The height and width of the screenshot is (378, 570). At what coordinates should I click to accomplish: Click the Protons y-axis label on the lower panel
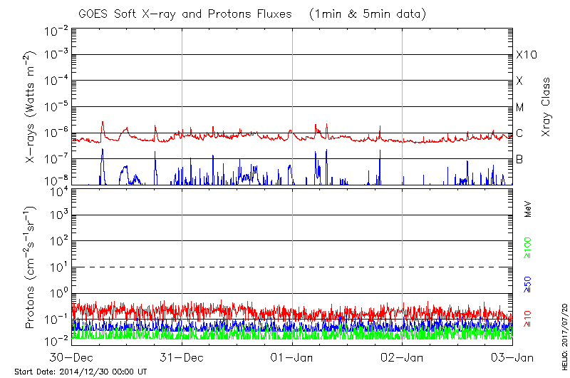(x=31, y=268)
